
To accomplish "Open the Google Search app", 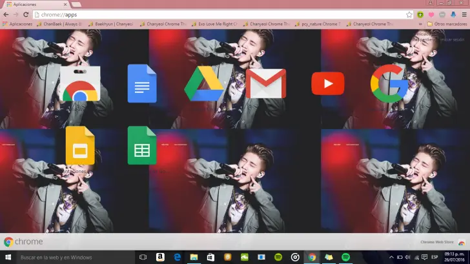I will click(x=389, y=83).
